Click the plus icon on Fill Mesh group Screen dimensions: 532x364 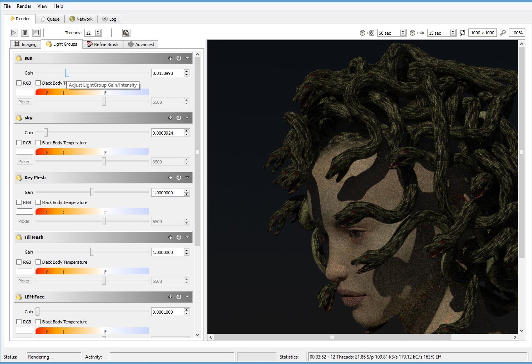(x=170, y=237)
